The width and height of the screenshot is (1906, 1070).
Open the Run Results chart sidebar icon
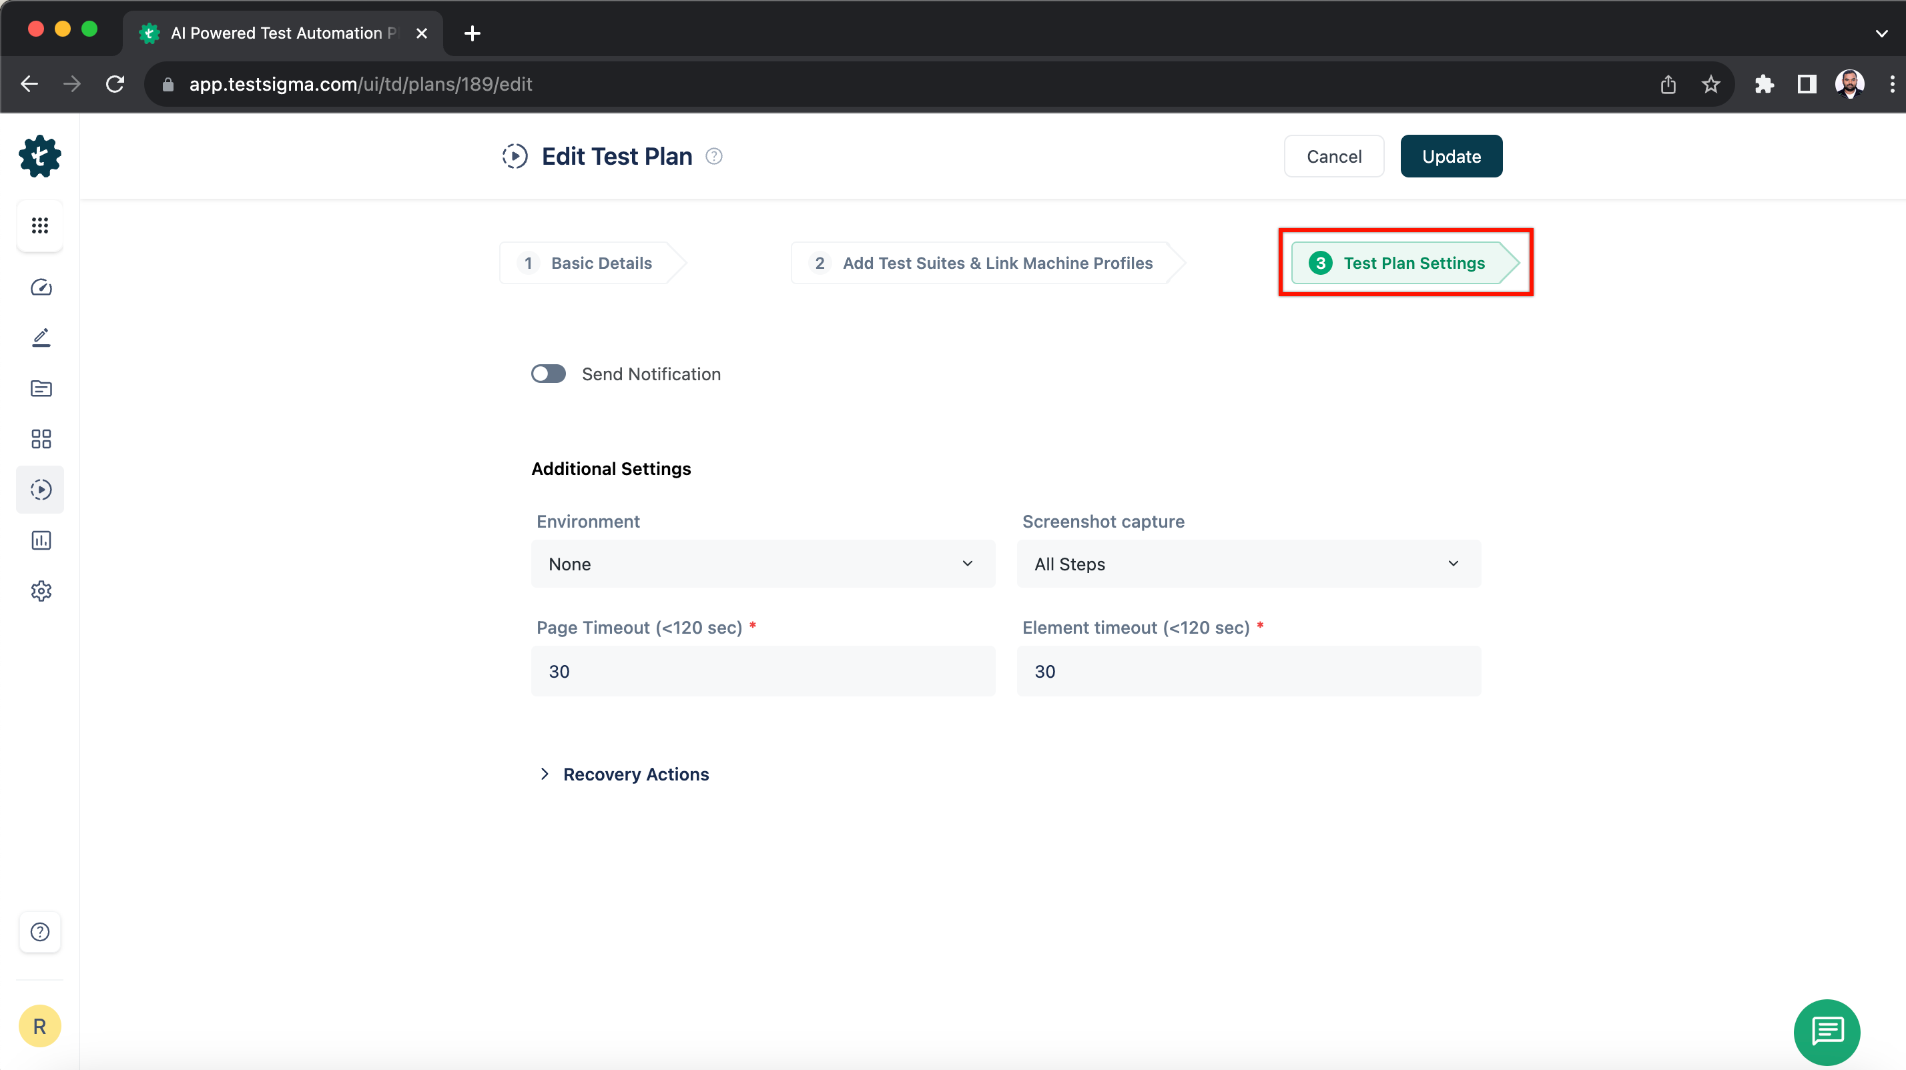click(41, 540)
